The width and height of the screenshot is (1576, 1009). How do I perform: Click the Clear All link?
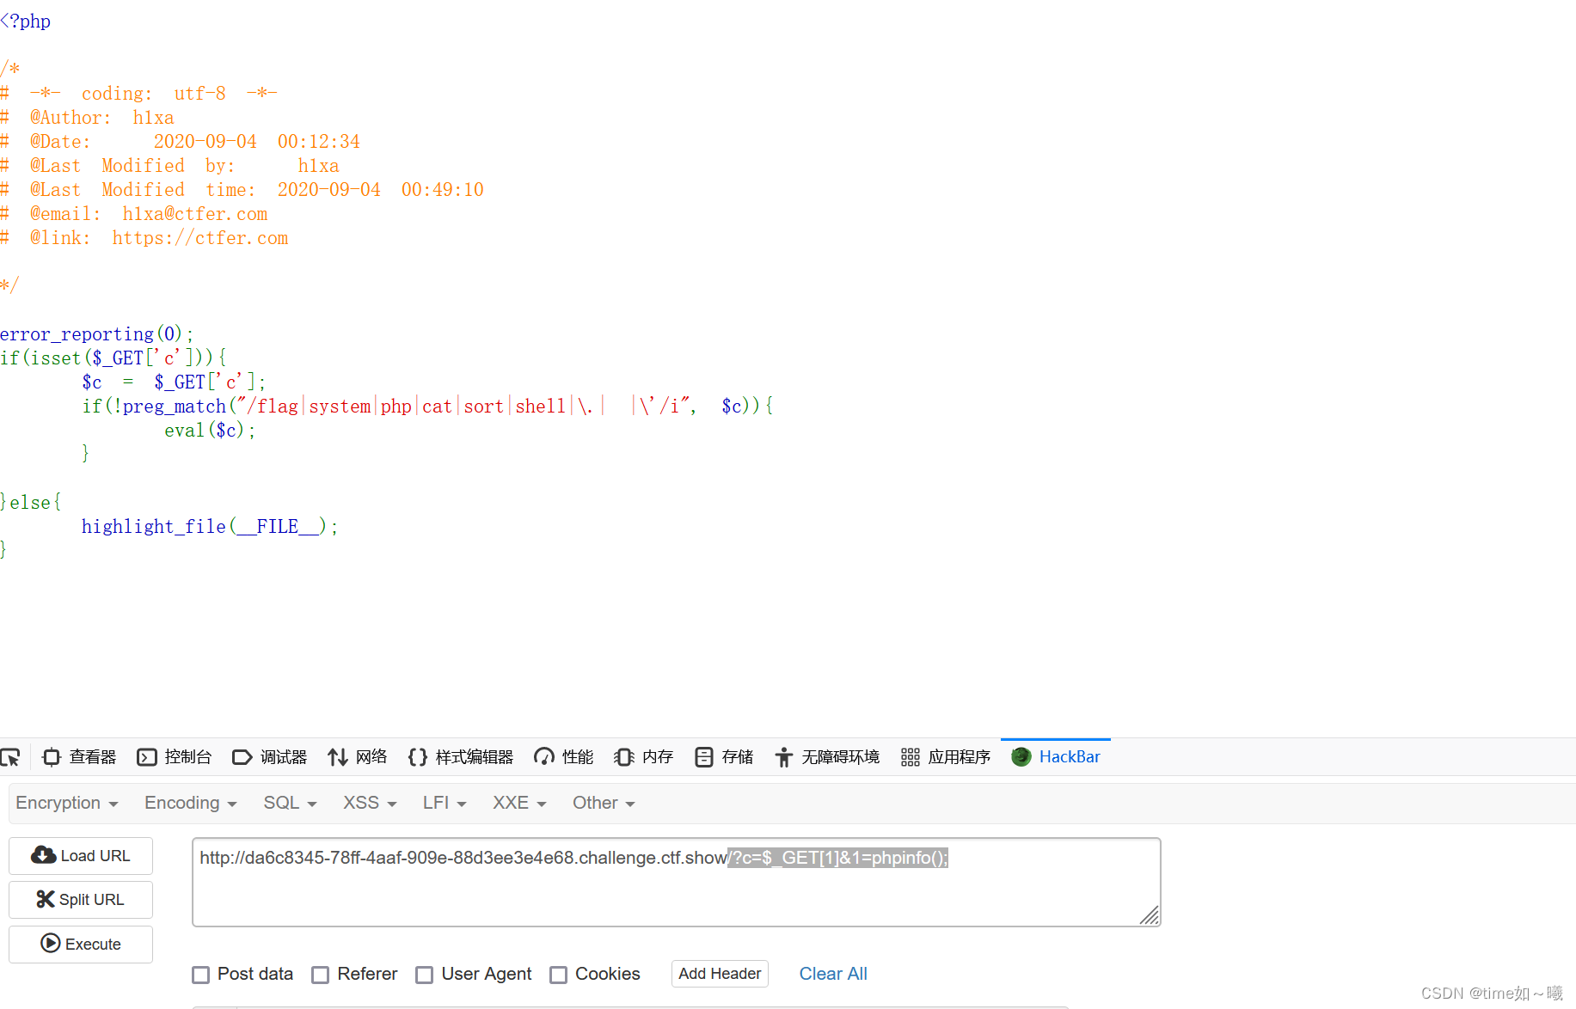coord(833,974)
